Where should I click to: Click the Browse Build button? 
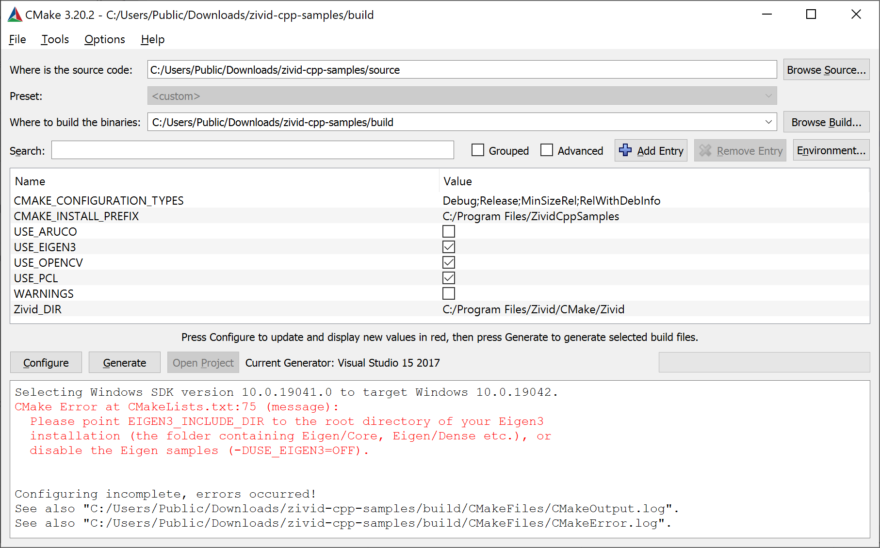[826, 122]
